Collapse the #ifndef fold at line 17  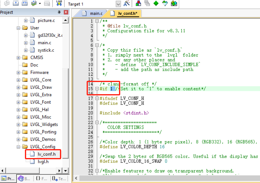click(97, 98)
